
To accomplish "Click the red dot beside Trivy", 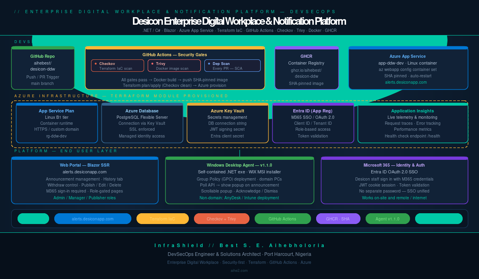I will (152, 63).
